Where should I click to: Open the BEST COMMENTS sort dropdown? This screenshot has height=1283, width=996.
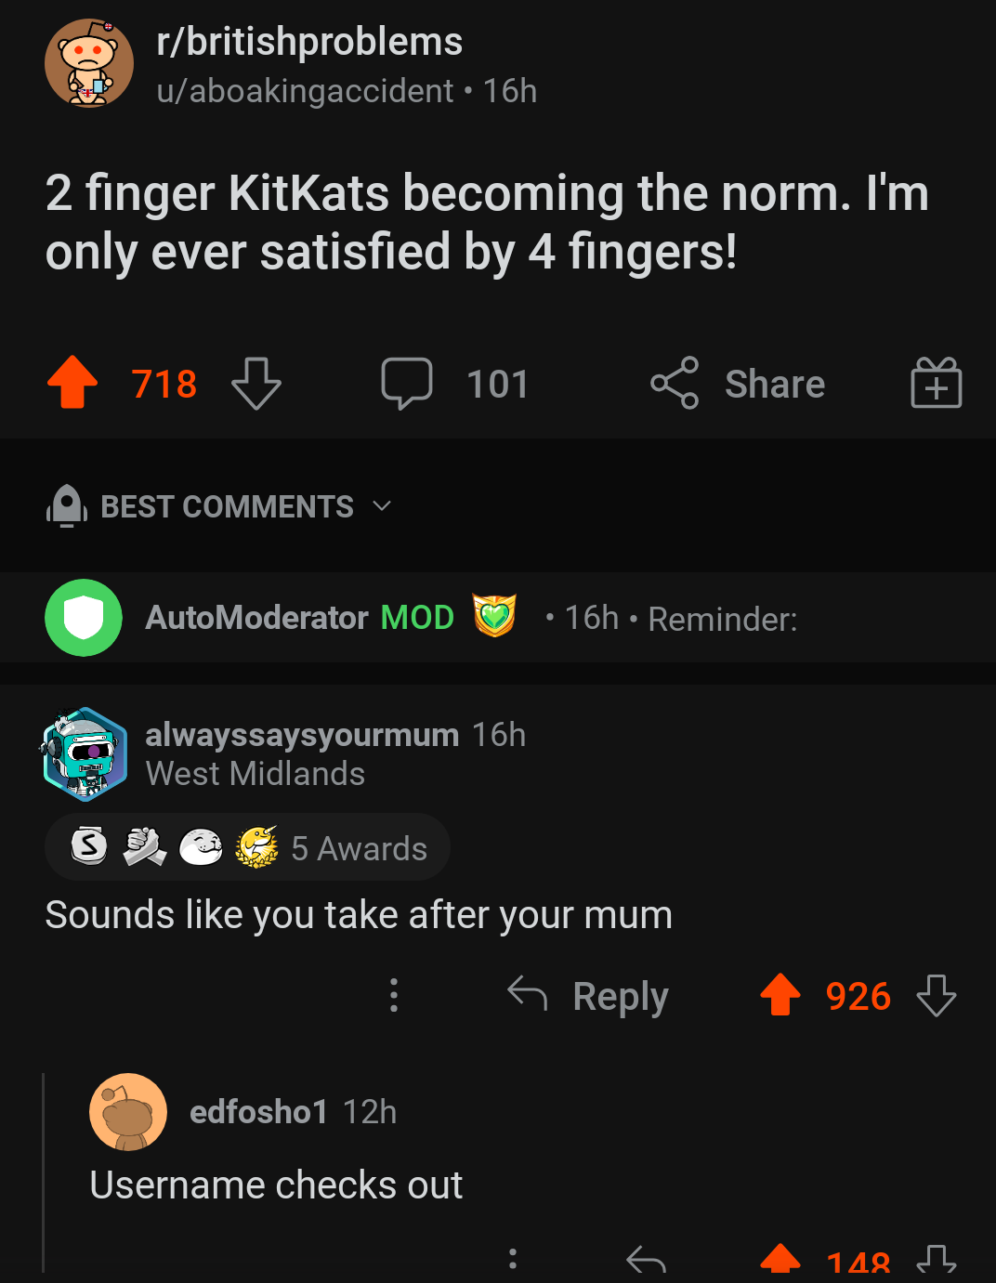pyautogui.click(x=226, y=506)
